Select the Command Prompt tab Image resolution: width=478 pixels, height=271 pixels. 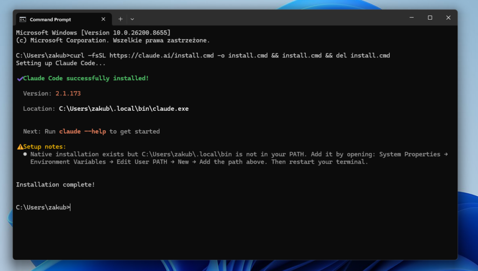[x=64, y=19]
